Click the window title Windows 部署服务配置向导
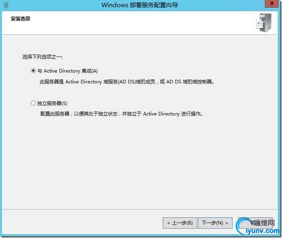This screenshot has width=282, height=238. point(140,5)
